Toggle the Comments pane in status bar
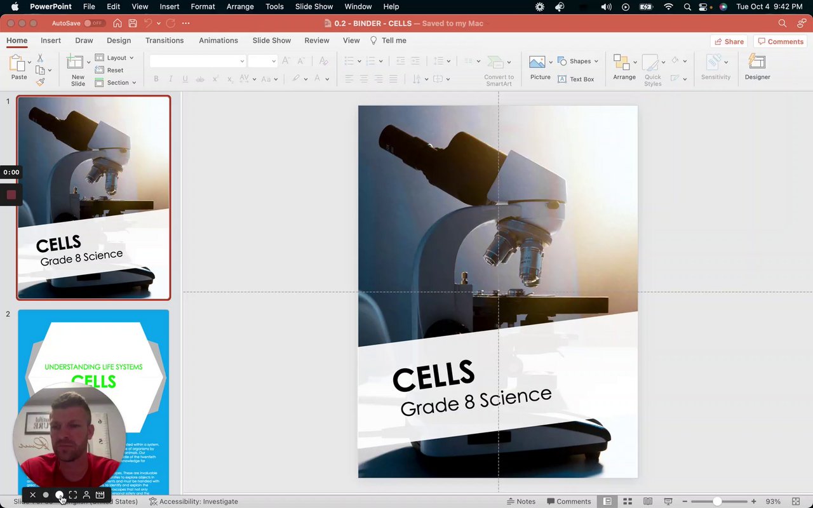 (x=569, y=502)
